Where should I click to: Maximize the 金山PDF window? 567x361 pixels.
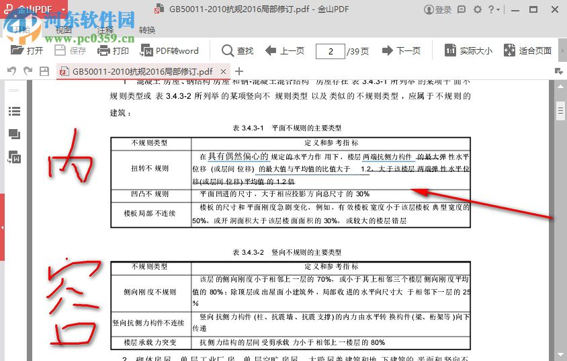(533, 10)
